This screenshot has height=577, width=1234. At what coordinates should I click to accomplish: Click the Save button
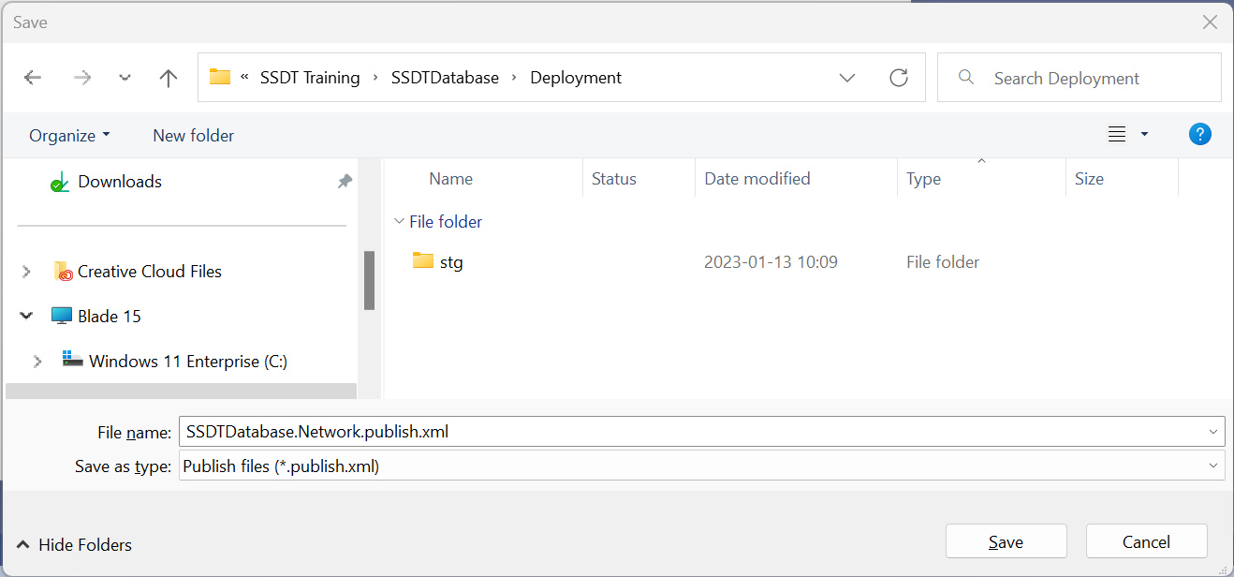tap(1006, 541)
